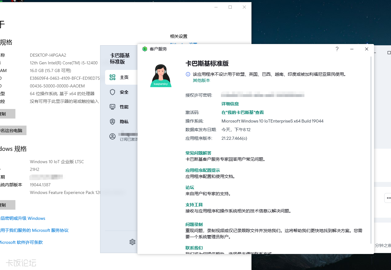Viewport: 391px width, 270px height.
Task: Click 支持工具 link
Action: [194, 205]
